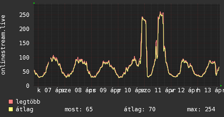Click the legtöbb legend label

(28, 102)
